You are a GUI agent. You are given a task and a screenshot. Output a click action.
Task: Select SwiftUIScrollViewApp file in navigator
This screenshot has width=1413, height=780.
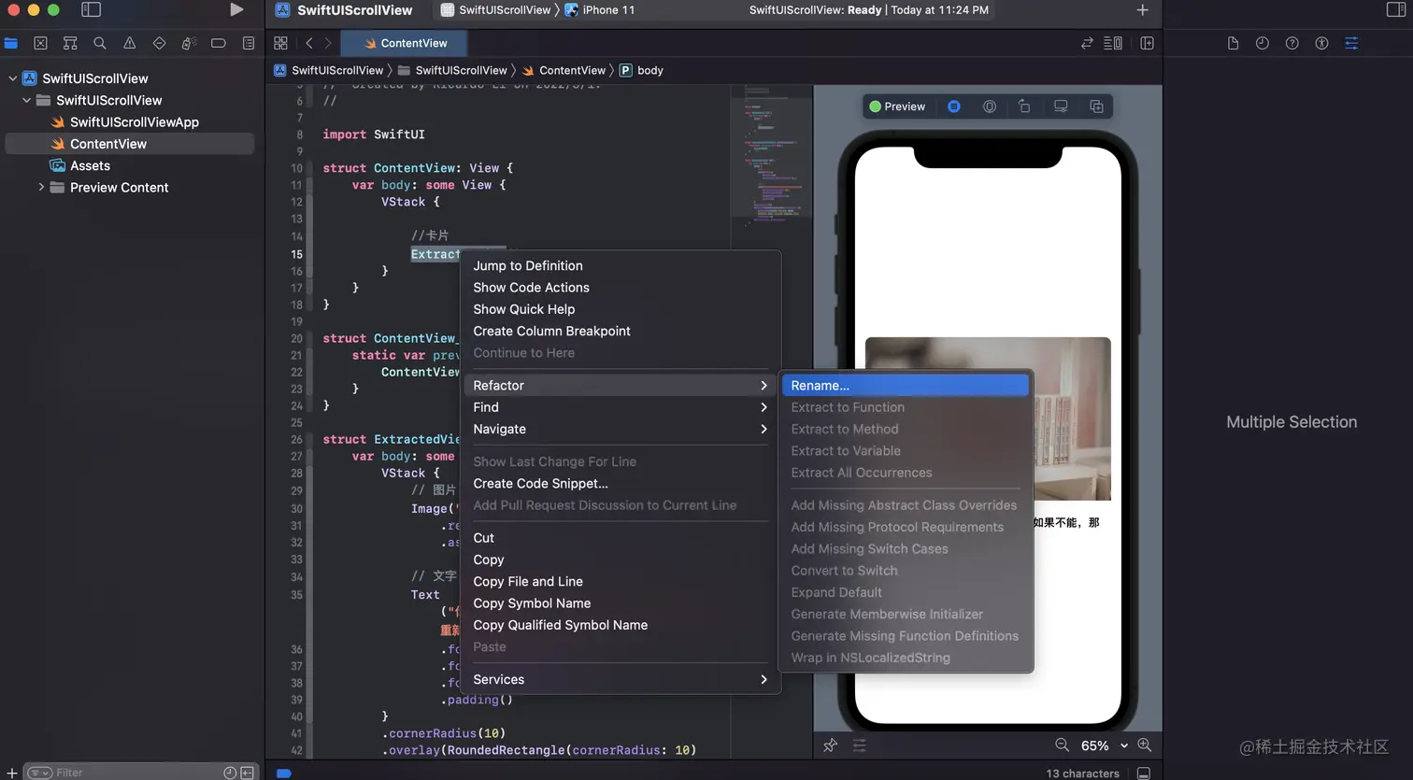tap(134, 122)
